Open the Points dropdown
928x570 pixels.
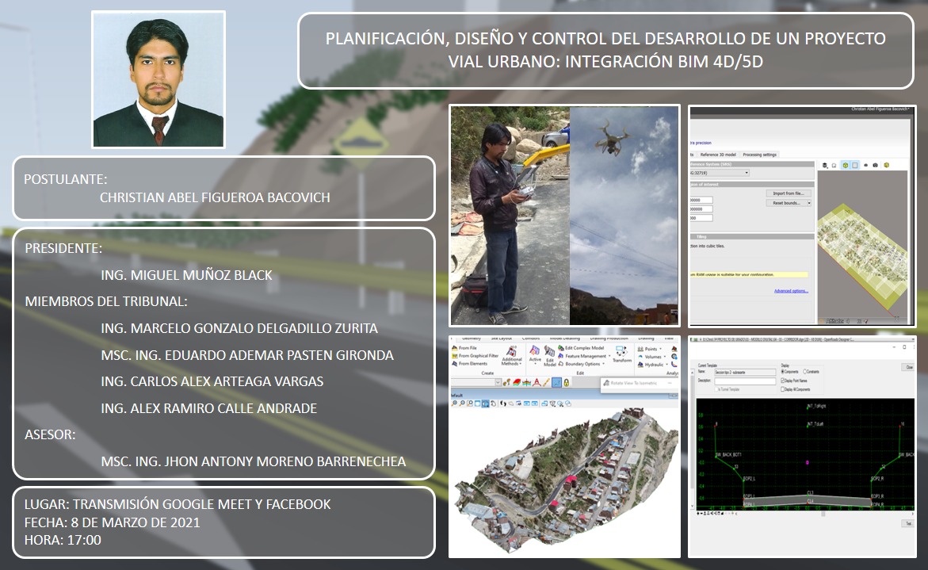(x=650, y=349)
